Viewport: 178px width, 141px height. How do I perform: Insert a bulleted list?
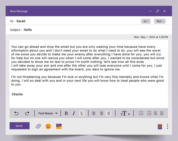click(x=149, y=113)
